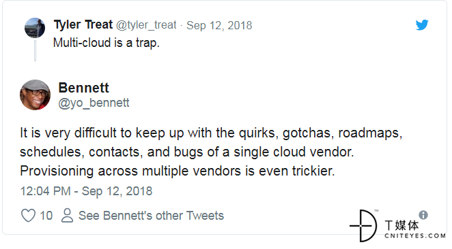Viewport: 452px width, 249px height.
Task: Like the tweet with the heart icon
Action: 29,216
